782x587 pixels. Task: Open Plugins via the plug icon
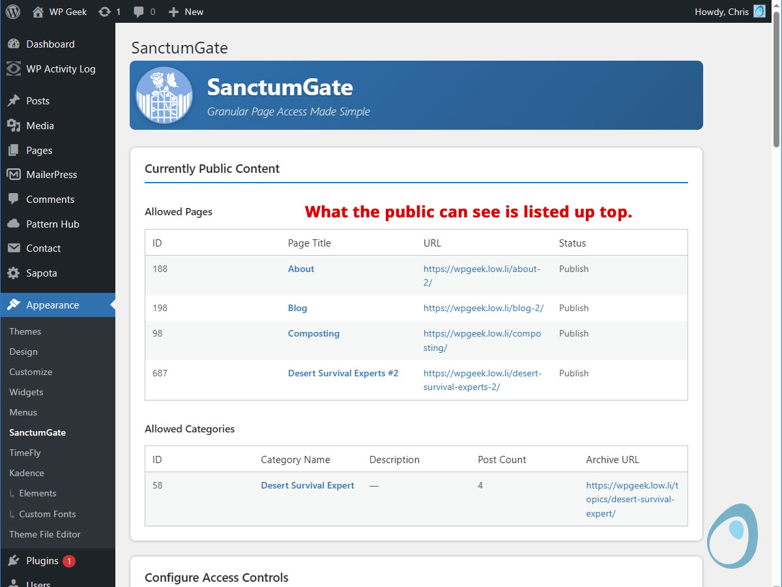[14, 560]
